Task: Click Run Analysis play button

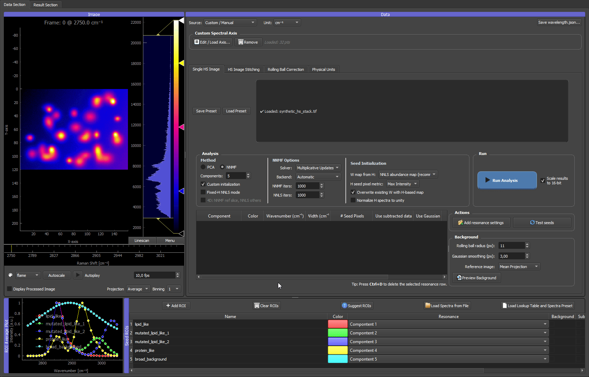Action: point(507,180)
